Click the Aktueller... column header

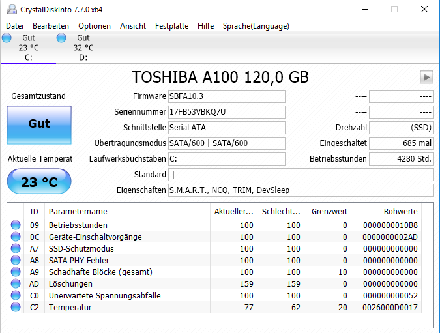pyautogui.click(x=233, y=212)
